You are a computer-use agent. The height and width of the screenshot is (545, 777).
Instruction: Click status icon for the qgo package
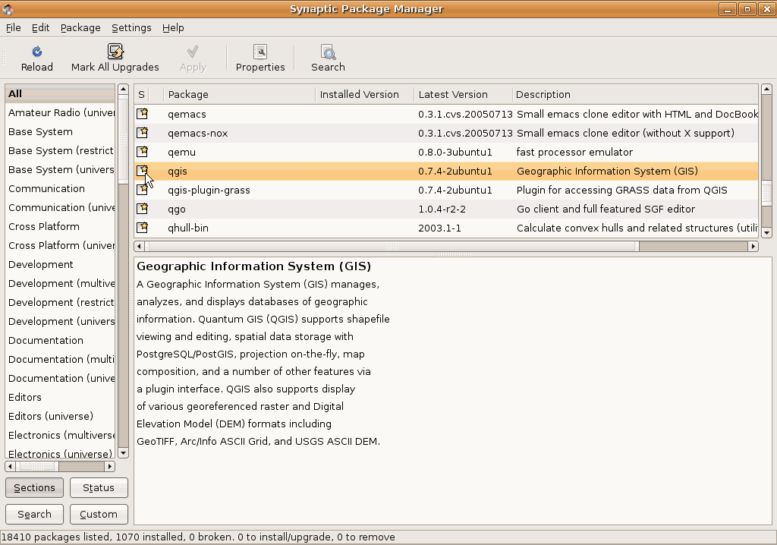point(142,208)
